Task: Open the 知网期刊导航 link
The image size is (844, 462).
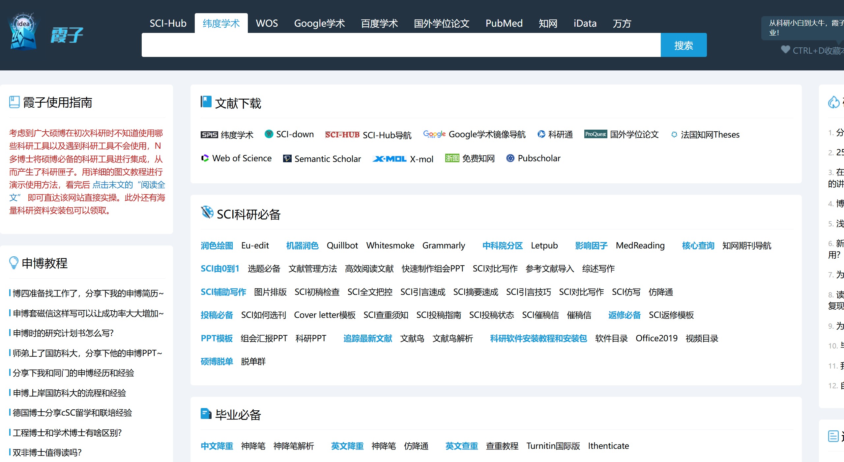Action: click(746, 245)
